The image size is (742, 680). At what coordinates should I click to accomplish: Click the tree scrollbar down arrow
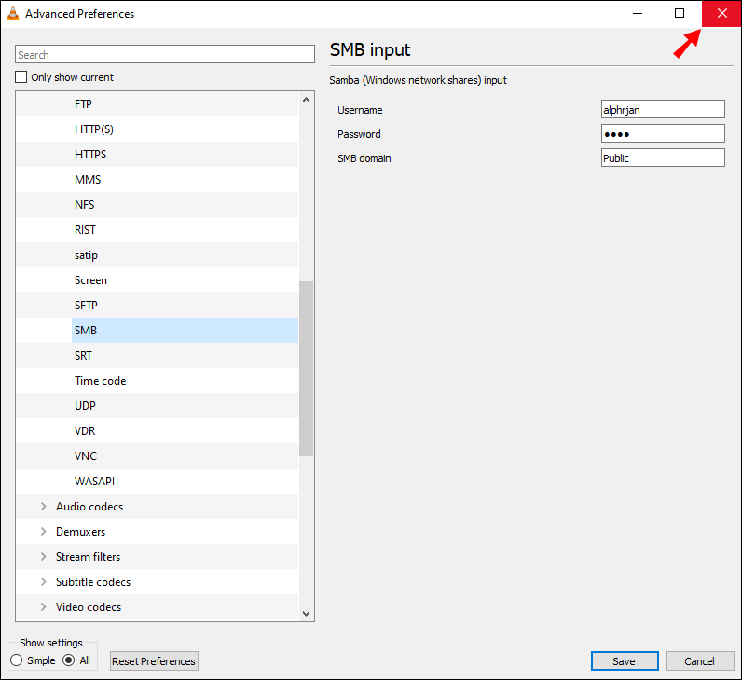(x=306, y=613)
